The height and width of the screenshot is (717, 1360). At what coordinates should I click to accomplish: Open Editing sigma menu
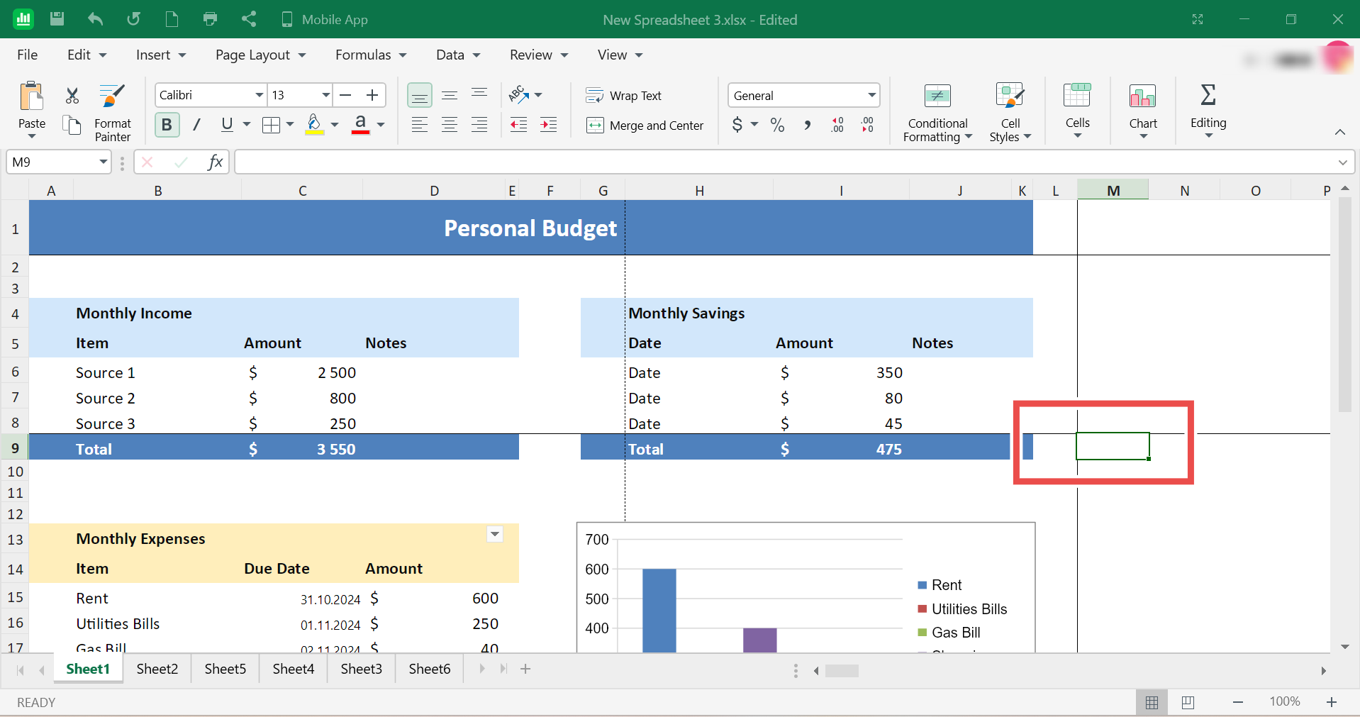[x=1208, y=110]
